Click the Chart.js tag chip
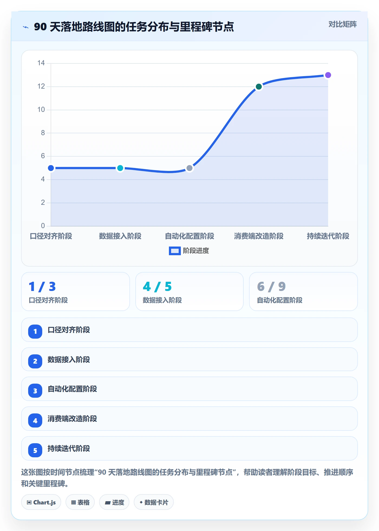This screenshot has width=379, height=531. point(41,502)
